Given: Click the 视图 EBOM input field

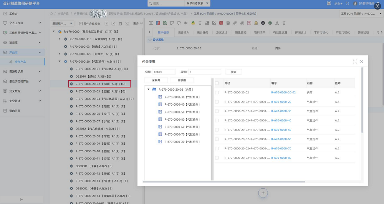Looking at the screenshot, I should [164, 72].
